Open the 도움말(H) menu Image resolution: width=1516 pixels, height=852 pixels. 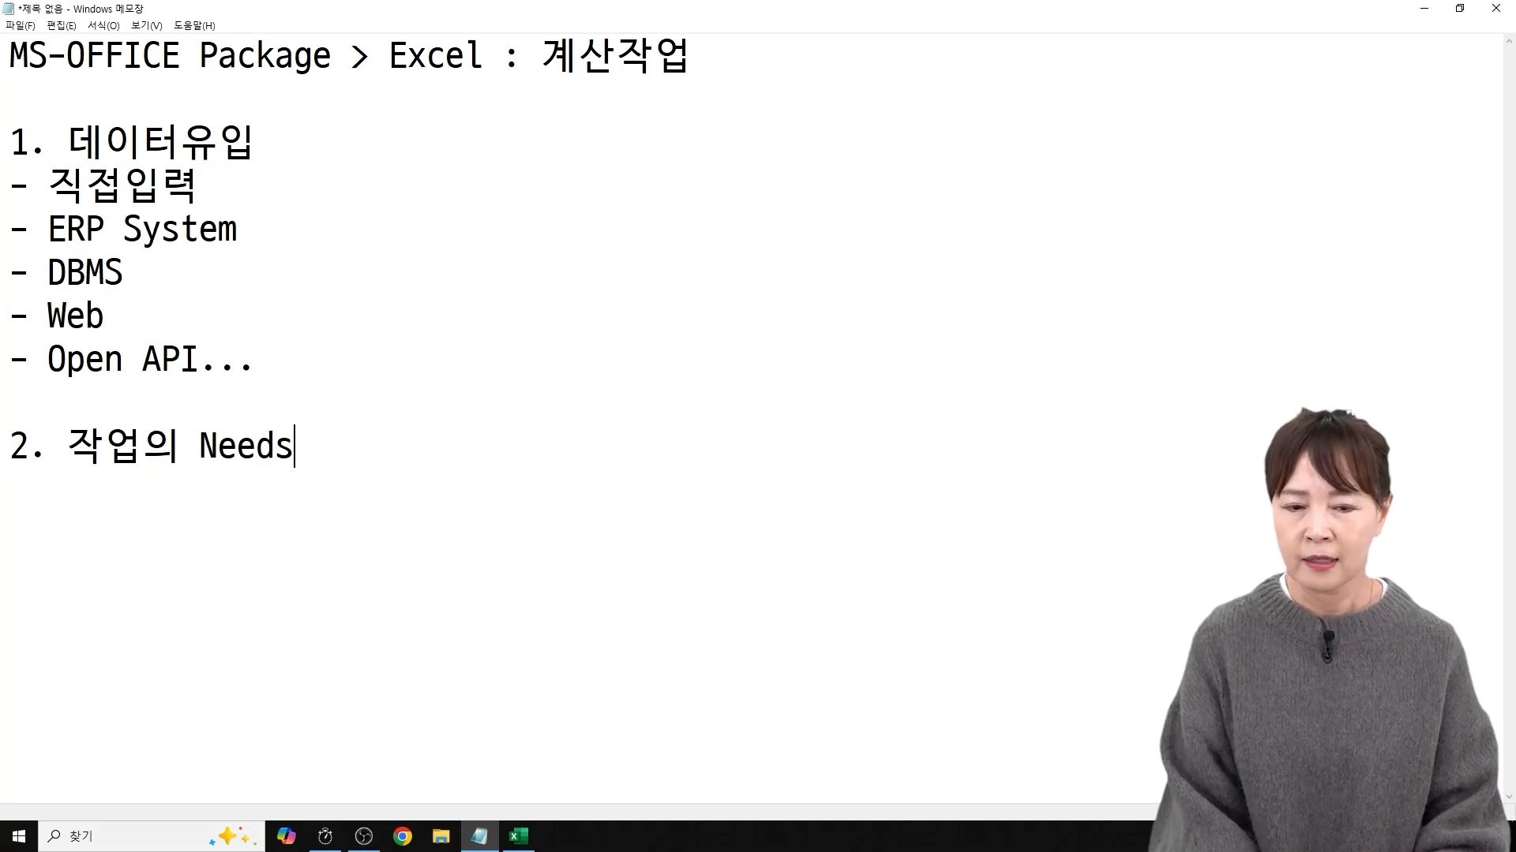pyautogui.click(x=193, y=25)
